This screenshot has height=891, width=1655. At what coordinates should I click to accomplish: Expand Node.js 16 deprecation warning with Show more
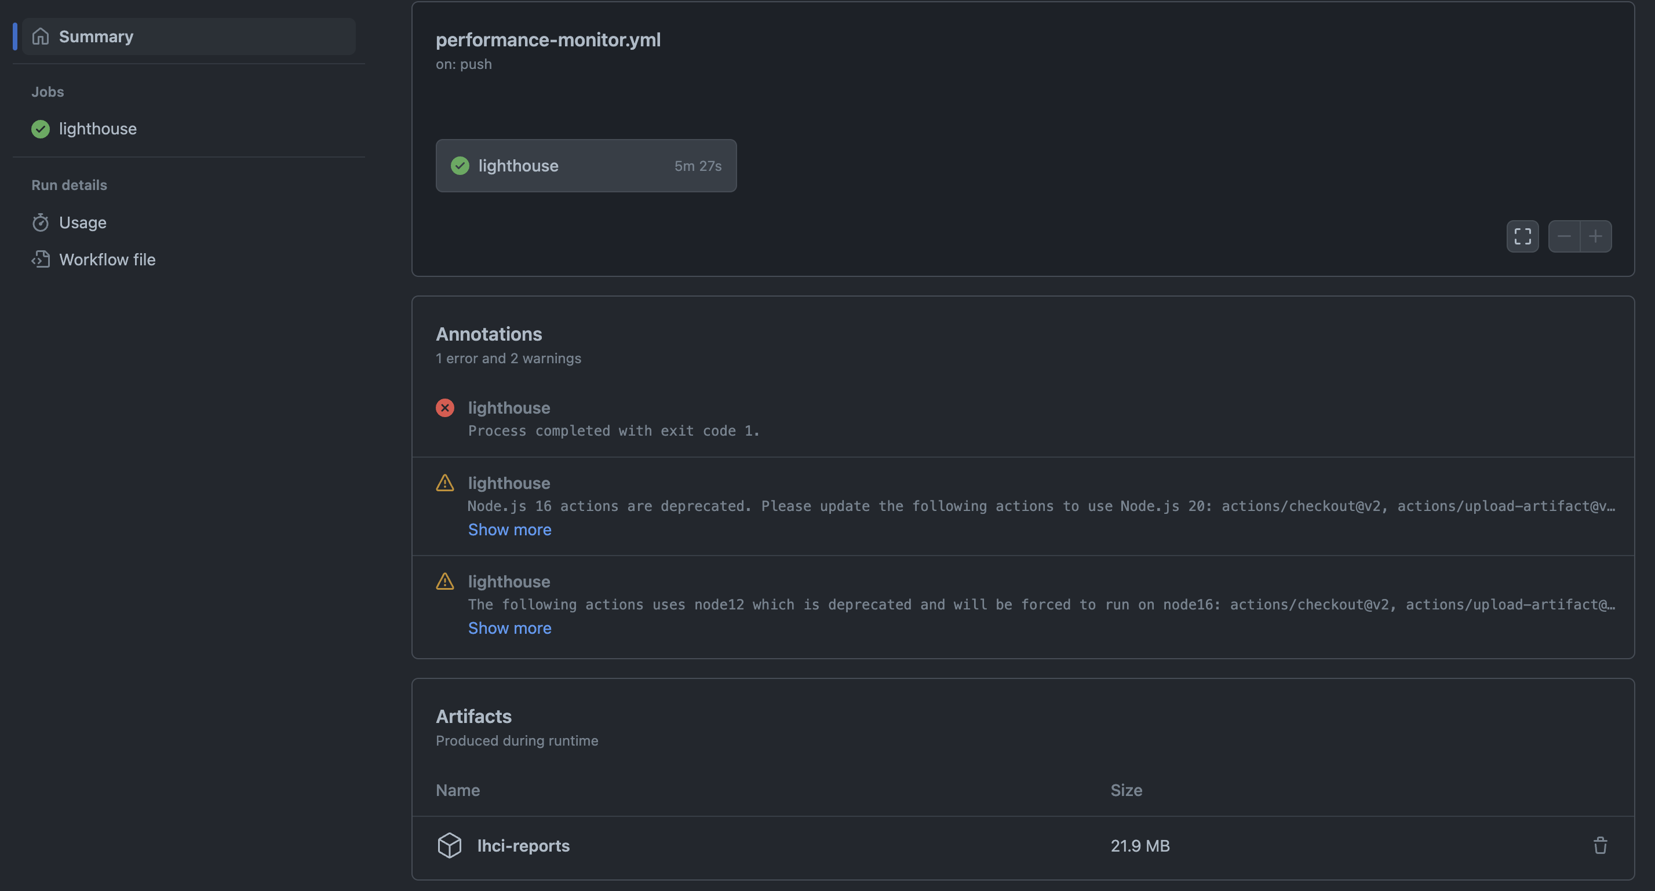pyautogui.click(x=509, y=530)
